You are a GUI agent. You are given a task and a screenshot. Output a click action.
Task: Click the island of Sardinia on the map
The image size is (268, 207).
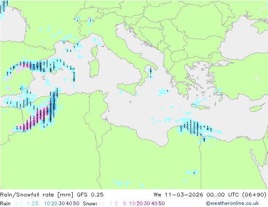pyautogui.click(x=94, y=68)
